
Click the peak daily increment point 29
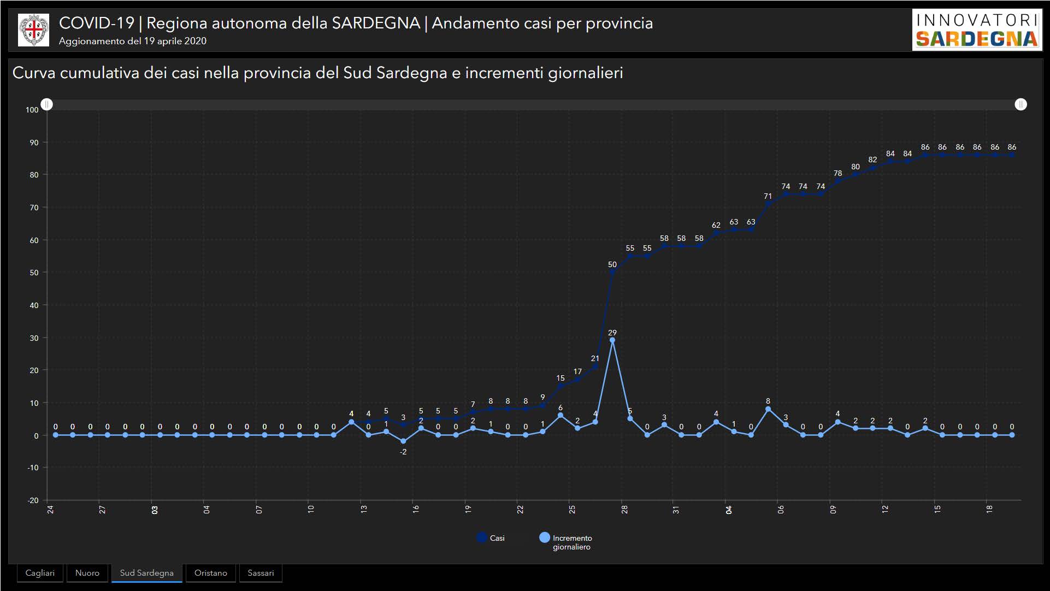(x=612, y=340)
